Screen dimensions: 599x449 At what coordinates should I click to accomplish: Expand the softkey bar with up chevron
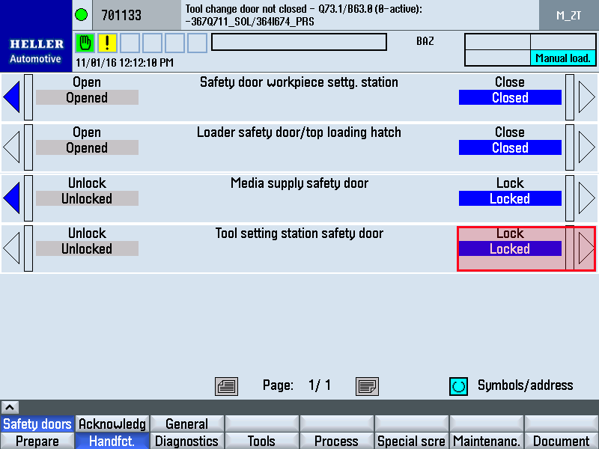(x=10, y=407)
